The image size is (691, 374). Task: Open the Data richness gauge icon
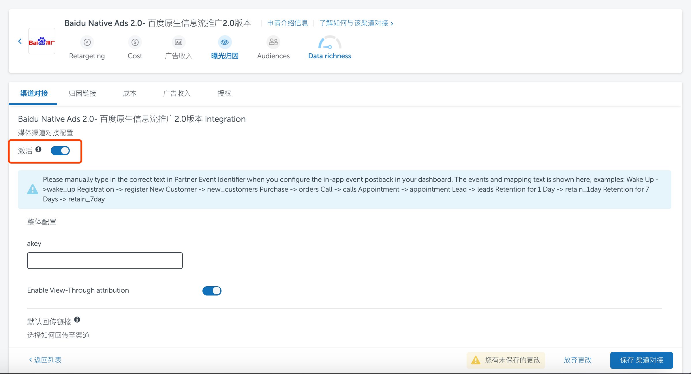coord(330,42)
